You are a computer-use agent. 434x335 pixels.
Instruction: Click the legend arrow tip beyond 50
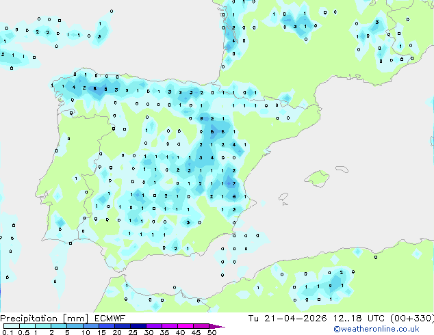[x=217, y=326]
